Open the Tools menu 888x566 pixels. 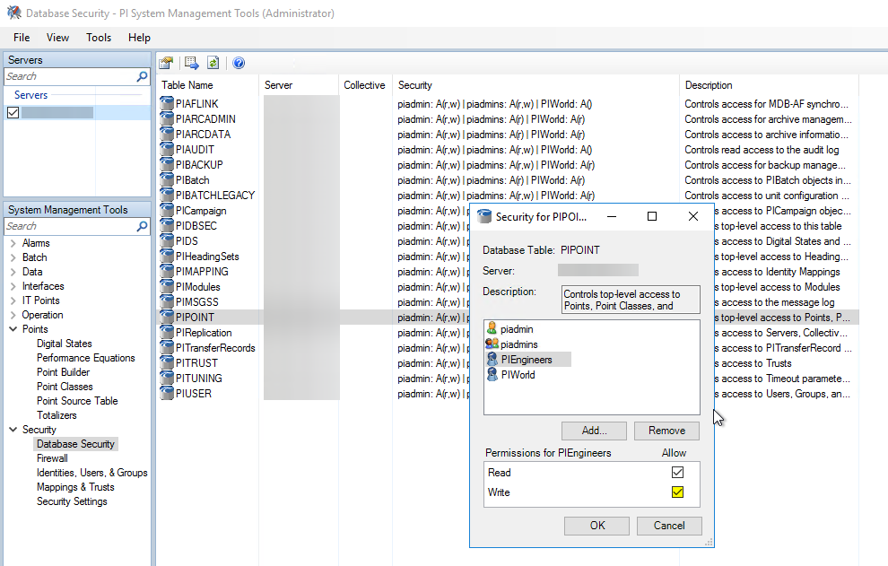point(99,38)
